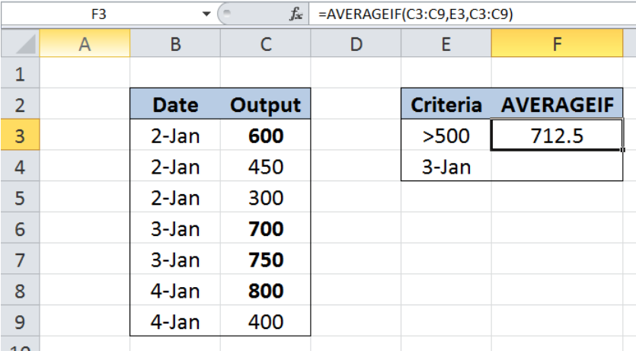Select column D header
This screenshot has height=351, width=636.
tap(355, 45)
